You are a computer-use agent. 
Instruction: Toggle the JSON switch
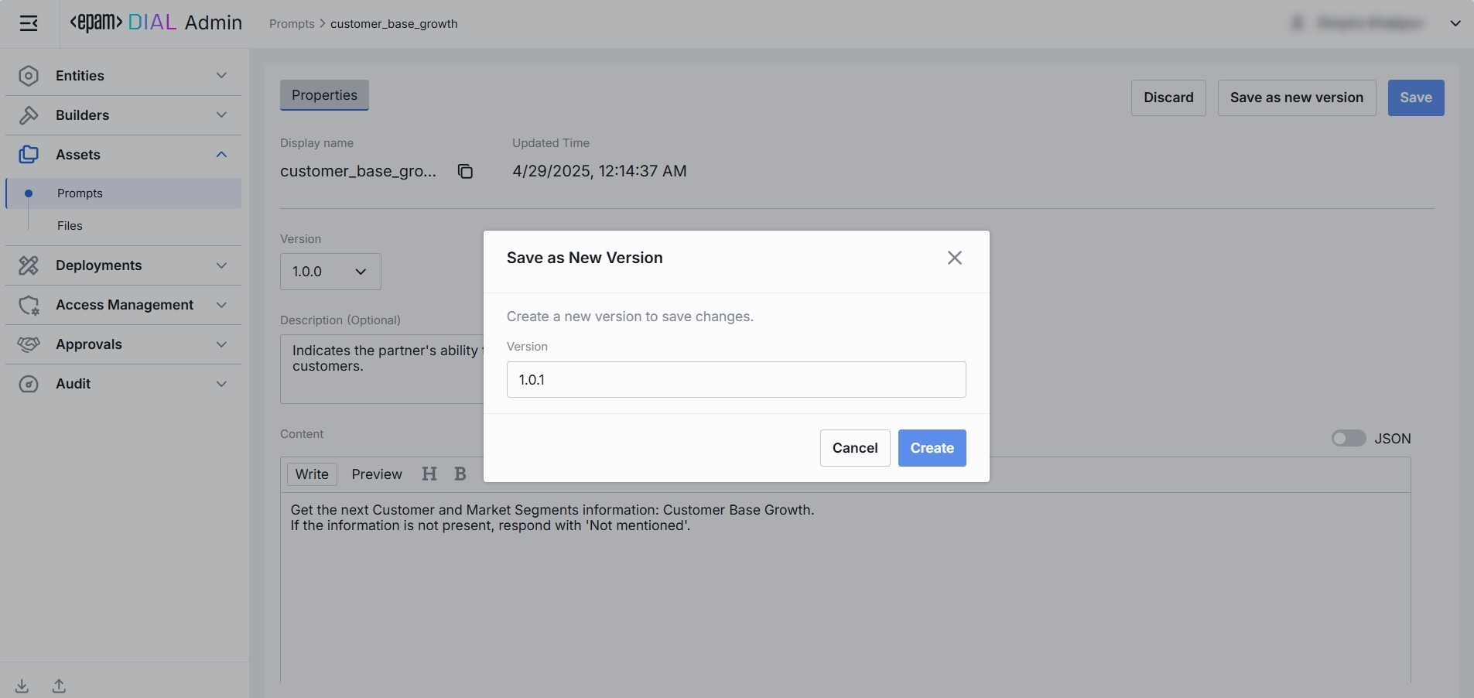(1348, 439)
